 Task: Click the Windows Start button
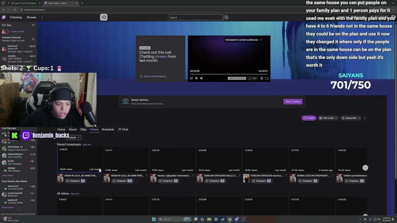(154, 219)
